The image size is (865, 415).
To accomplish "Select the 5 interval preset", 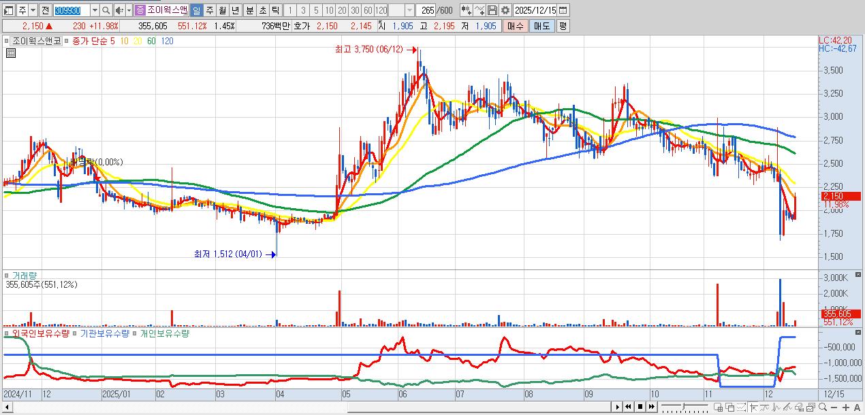I will point(315,10).
